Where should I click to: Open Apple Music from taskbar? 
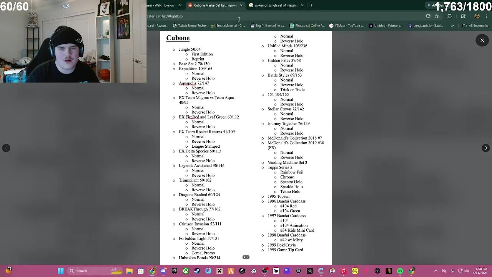tap(344, 271)
